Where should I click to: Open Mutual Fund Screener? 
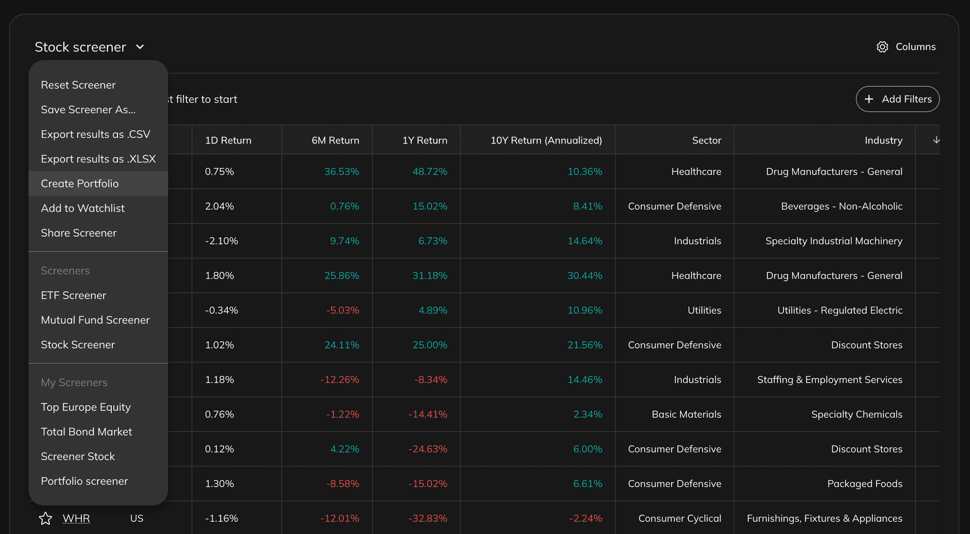[95, 320]
